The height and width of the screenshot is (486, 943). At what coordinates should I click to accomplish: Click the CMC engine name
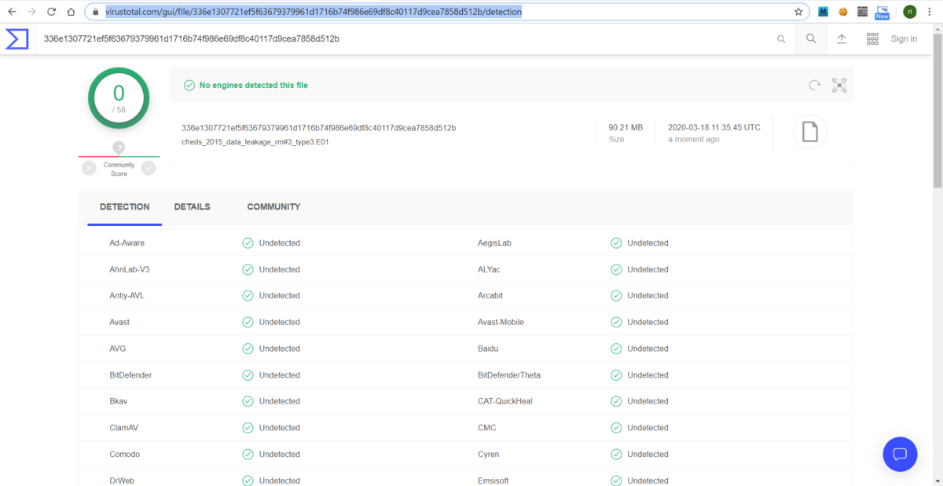pos(486,428)
